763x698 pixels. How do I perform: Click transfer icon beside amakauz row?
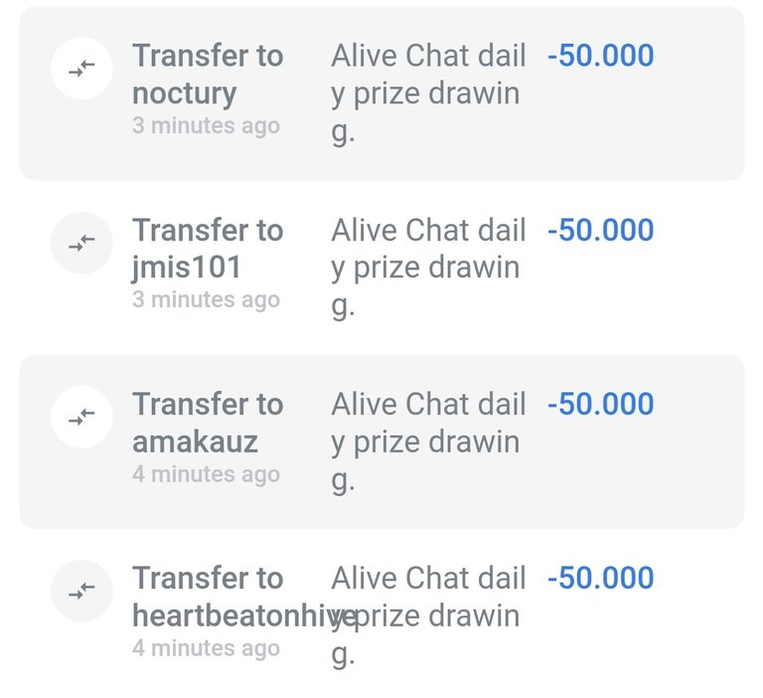click(81, 417)
